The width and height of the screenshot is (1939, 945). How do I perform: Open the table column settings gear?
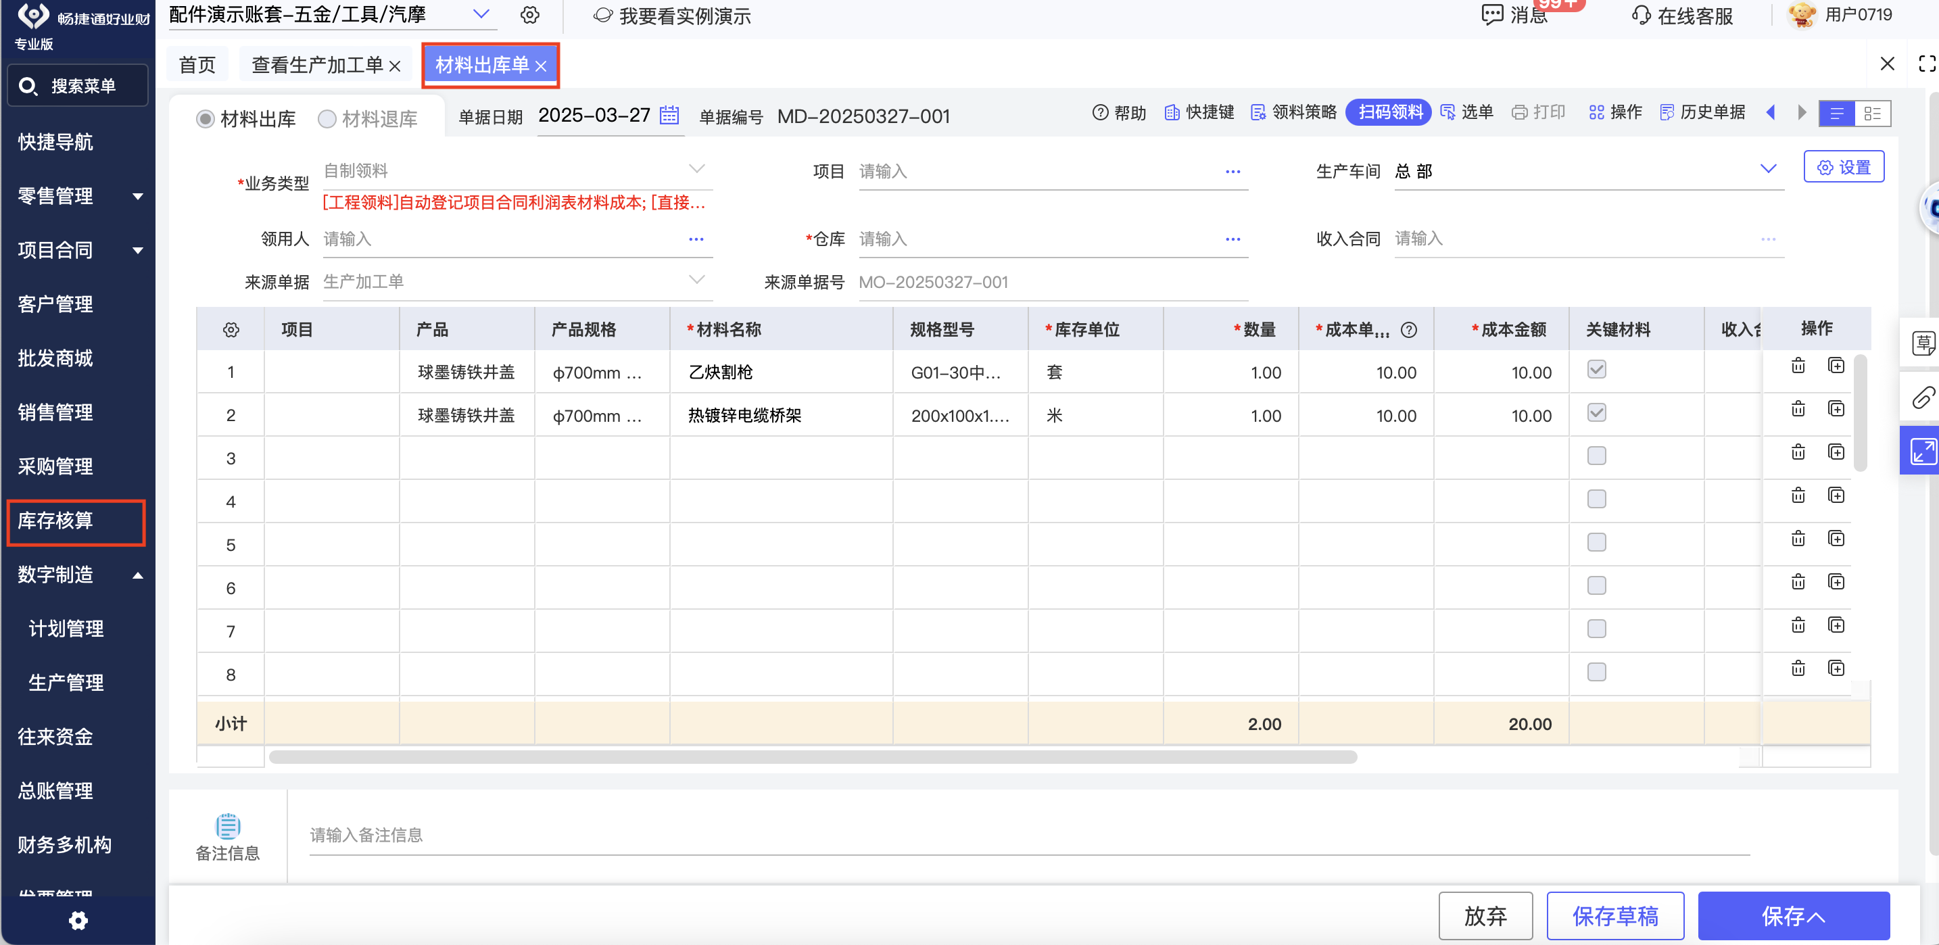coord(231,330)
